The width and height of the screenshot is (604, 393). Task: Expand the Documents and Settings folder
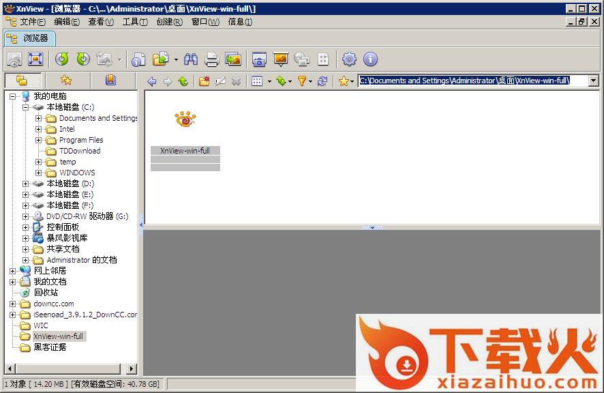pos(39,118)
